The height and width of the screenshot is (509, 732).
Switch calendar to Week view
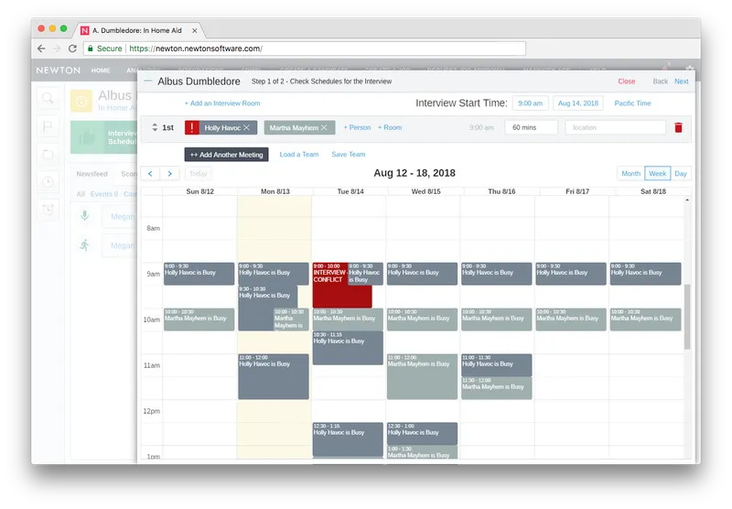pyautogui.click(x=657, y=173)
